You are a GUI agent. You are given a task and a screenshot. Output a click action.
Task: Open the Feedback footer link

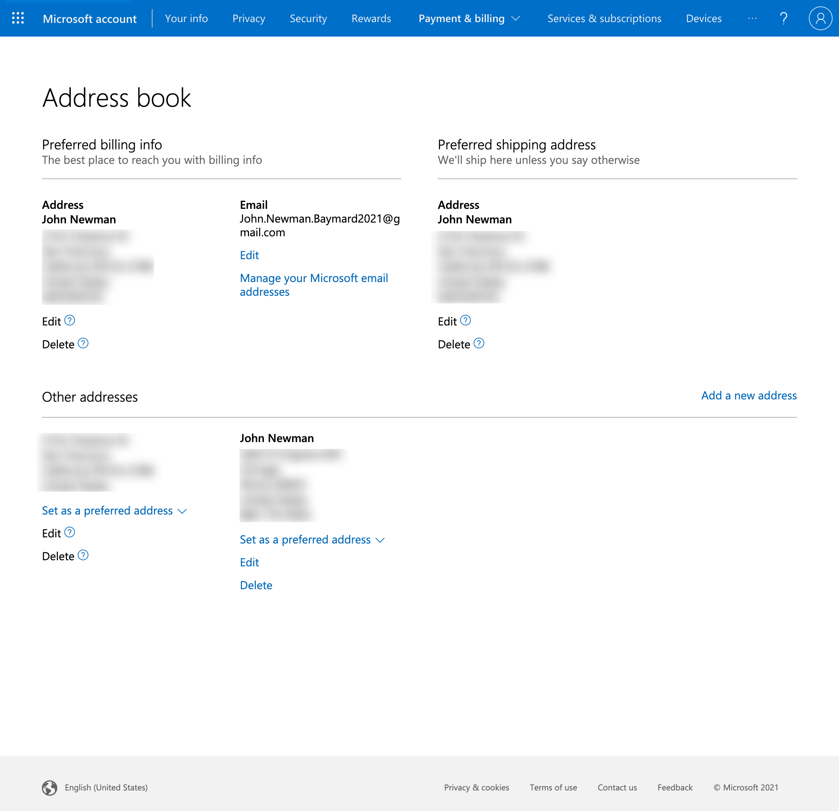click(x=675, y=787)
